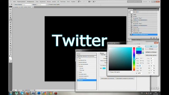This screenshot has width=169, height=95.
Task: Enable the Тень (drop shadow) style checkbox
Action: click(x=78, y=58)
